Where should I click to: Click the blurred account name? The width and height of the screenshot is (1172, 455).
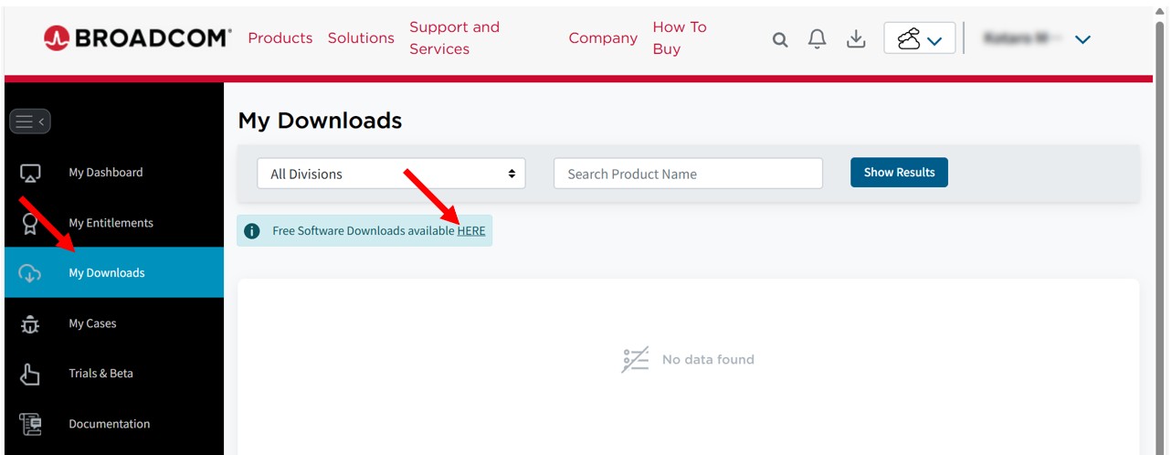[x=1023, y=38]
